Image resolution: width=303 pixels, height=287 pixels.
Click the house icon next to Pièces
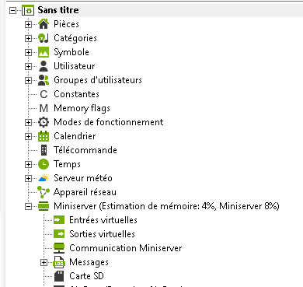[x=44, y=24]
